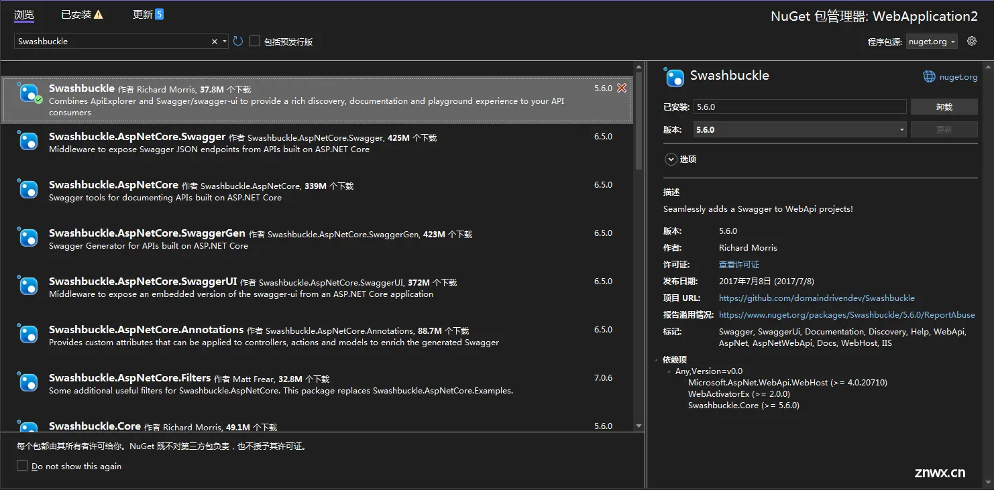Viewport: 994px width, 490px height.
Task: Click the 卸载 uninstall button
Action: 944,107
